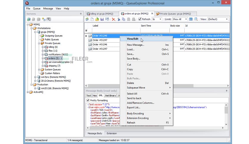Switch to Private Queues: gruja tab

pyautogui.click(x=175, y=14)
